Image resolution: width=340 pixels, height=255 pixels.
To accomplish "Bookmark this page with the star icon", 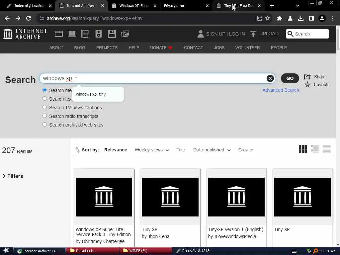I will [x=268, y=19].
